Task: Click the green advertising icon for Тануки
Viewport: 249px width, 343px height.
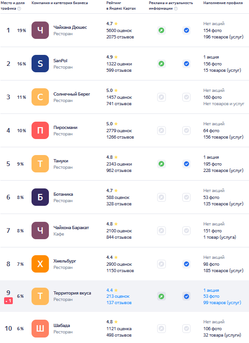Action: [x=161, y=164]
